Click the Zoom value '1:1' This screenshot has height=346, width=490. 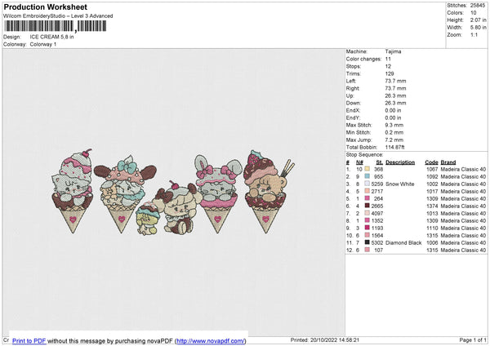pyautogui.click(x=474, y=34)
